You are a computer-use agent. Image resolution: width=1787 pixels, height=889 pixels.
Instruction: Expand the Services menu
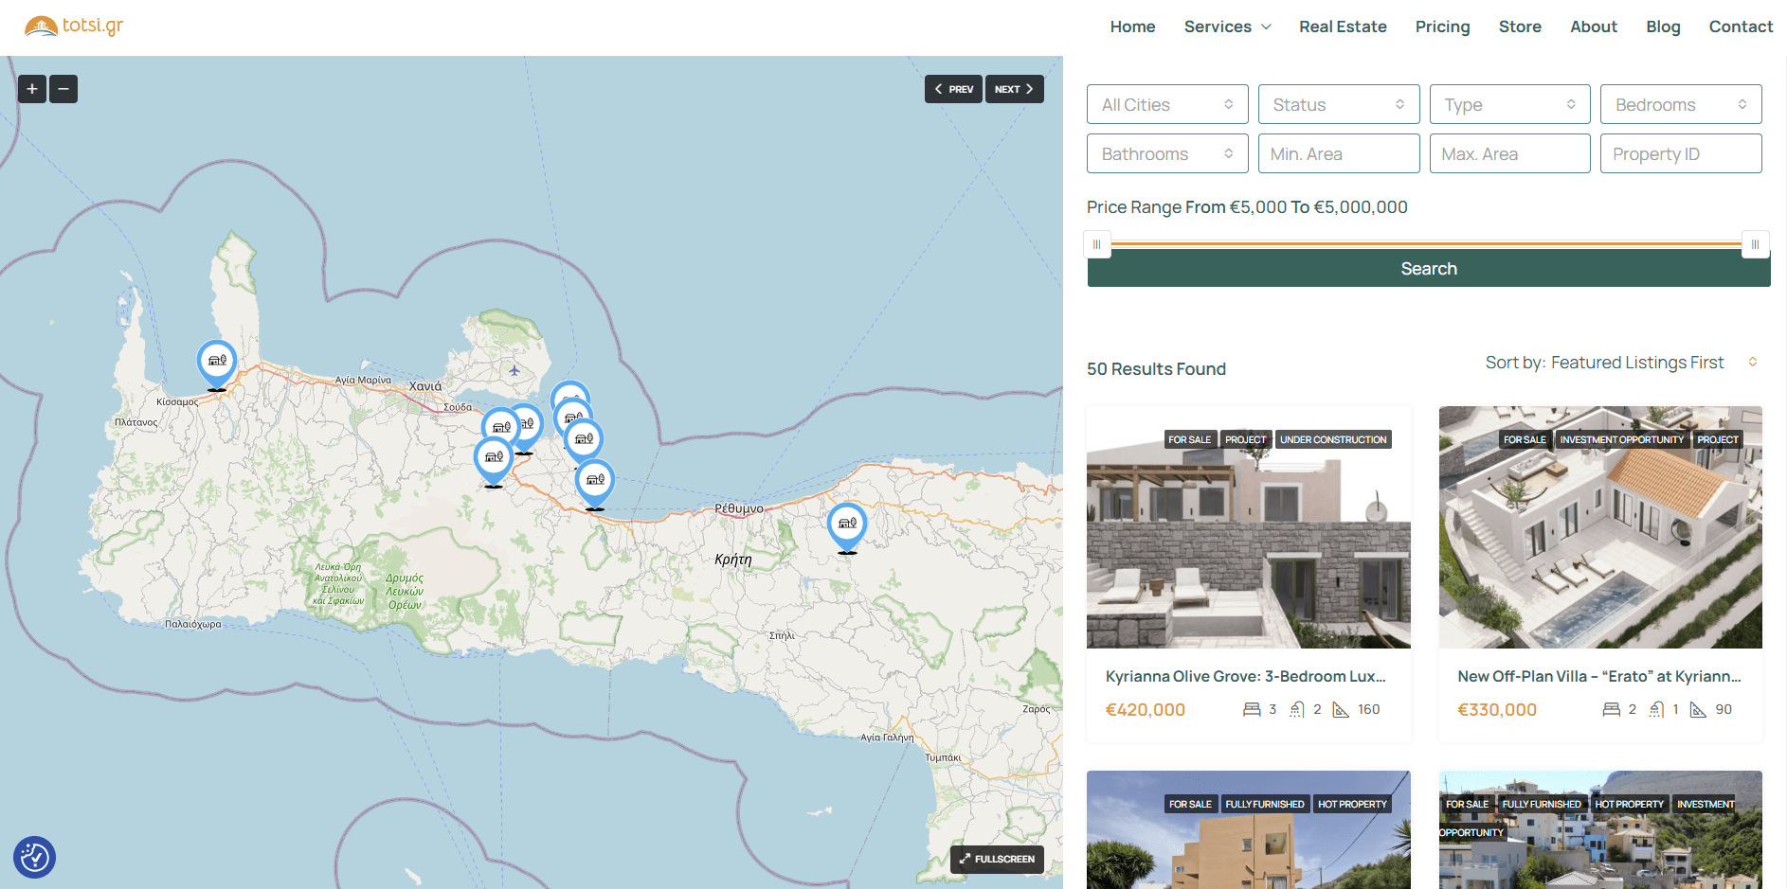coord(1227,27)
